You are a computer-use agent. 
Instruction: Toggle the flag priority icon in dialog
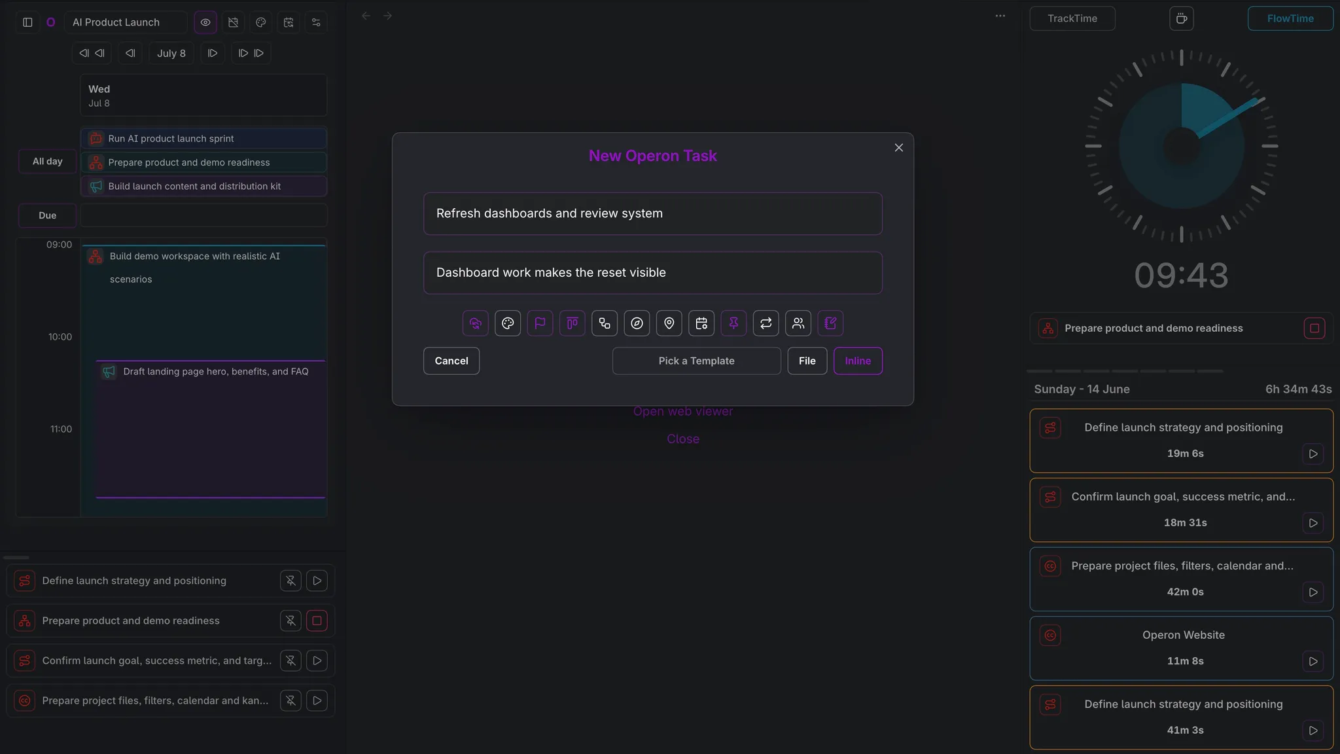point(540,323)
